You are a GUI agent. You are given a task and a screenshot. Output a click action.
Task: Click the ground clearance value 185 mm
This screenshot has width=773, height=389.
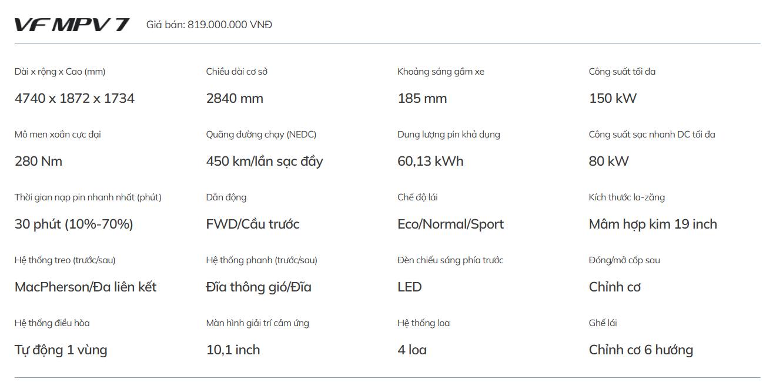422,98
